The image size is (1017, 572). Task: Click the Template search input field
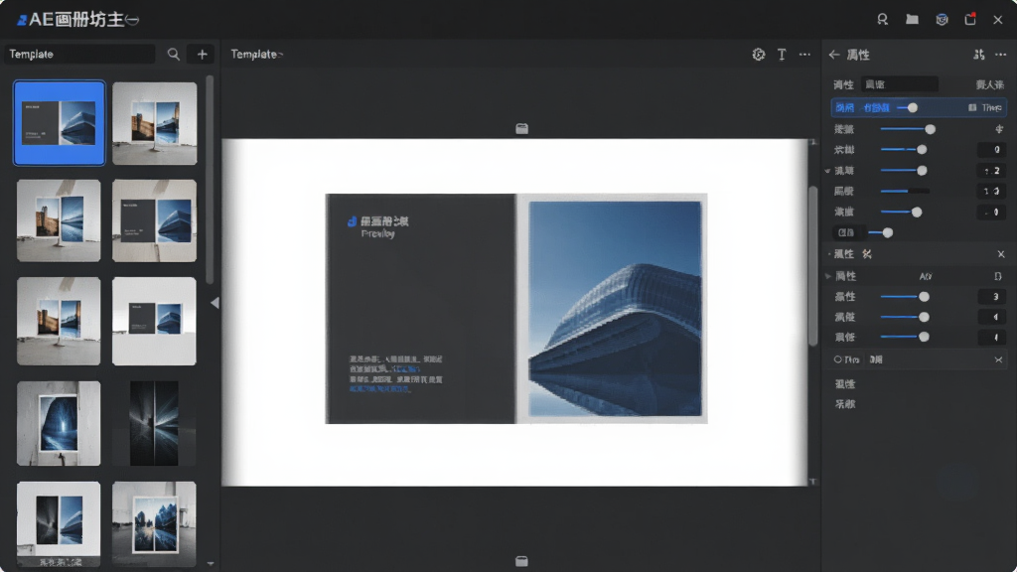pos(80,55)
